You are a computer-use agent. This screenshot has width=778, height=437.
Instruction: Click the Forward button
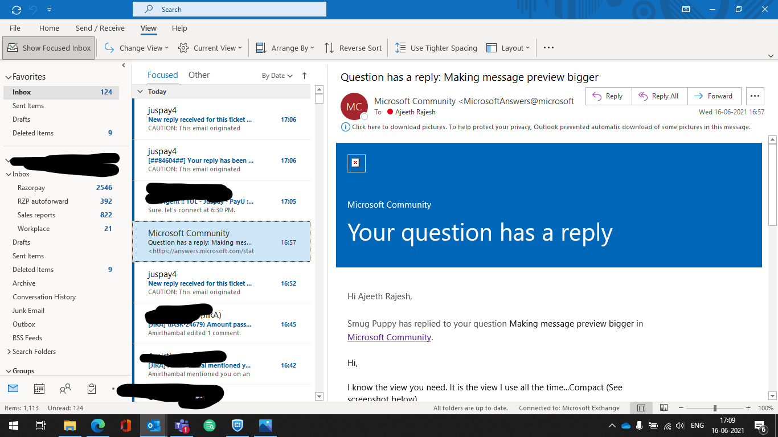point(714,96)
